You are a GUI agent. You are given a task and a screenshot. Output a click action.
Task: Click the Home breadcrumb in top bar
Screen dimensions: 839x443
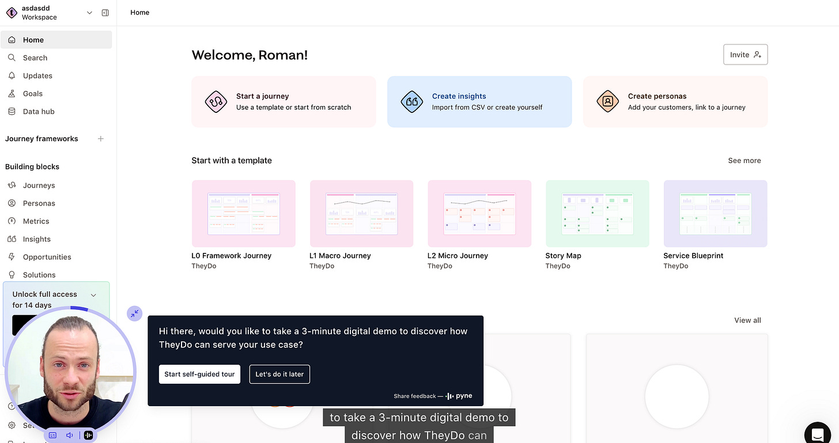140,13
